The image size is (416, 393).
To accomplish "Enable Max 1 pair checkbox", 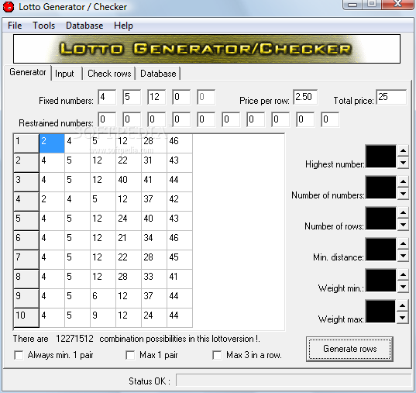I will tap(130, 355).
